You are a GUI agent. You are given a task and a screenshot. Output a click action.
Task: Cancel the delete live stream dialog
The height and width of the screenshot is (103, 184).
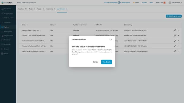click(x=96, y=62)
